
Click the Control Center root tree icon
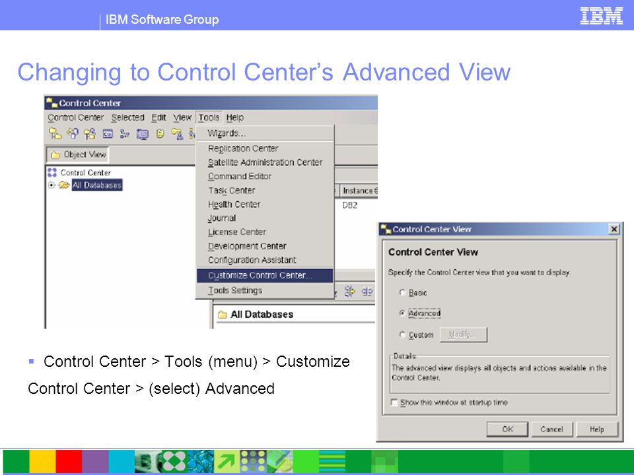pos(52,172)
